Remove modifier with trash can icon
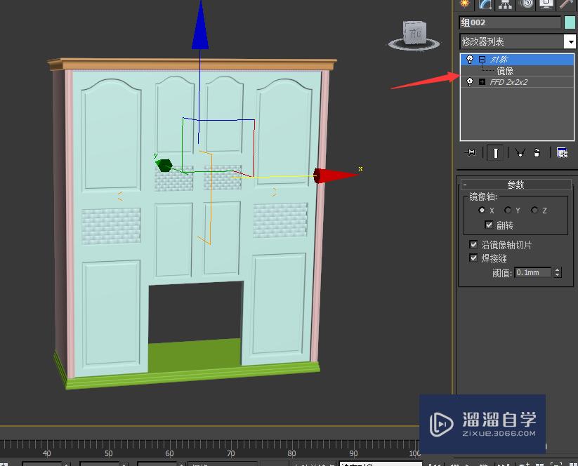This screenshot has height=466, width=578. [x=537, y=152]
